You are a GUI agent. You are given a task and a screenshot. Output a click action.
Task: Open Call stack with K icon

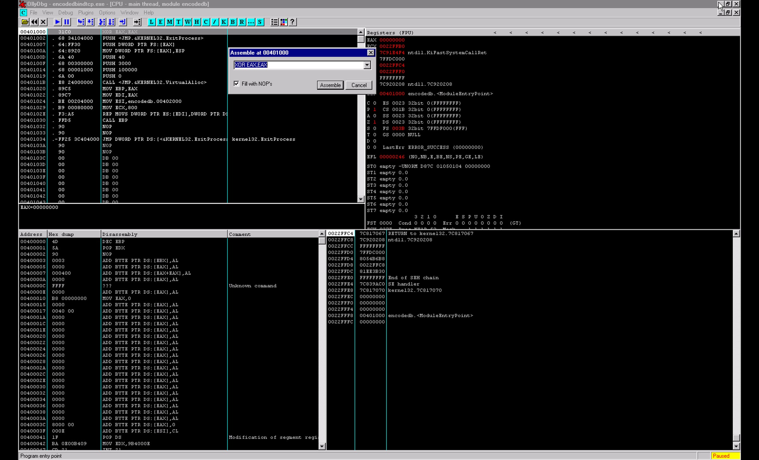click(x=224, y=22)
